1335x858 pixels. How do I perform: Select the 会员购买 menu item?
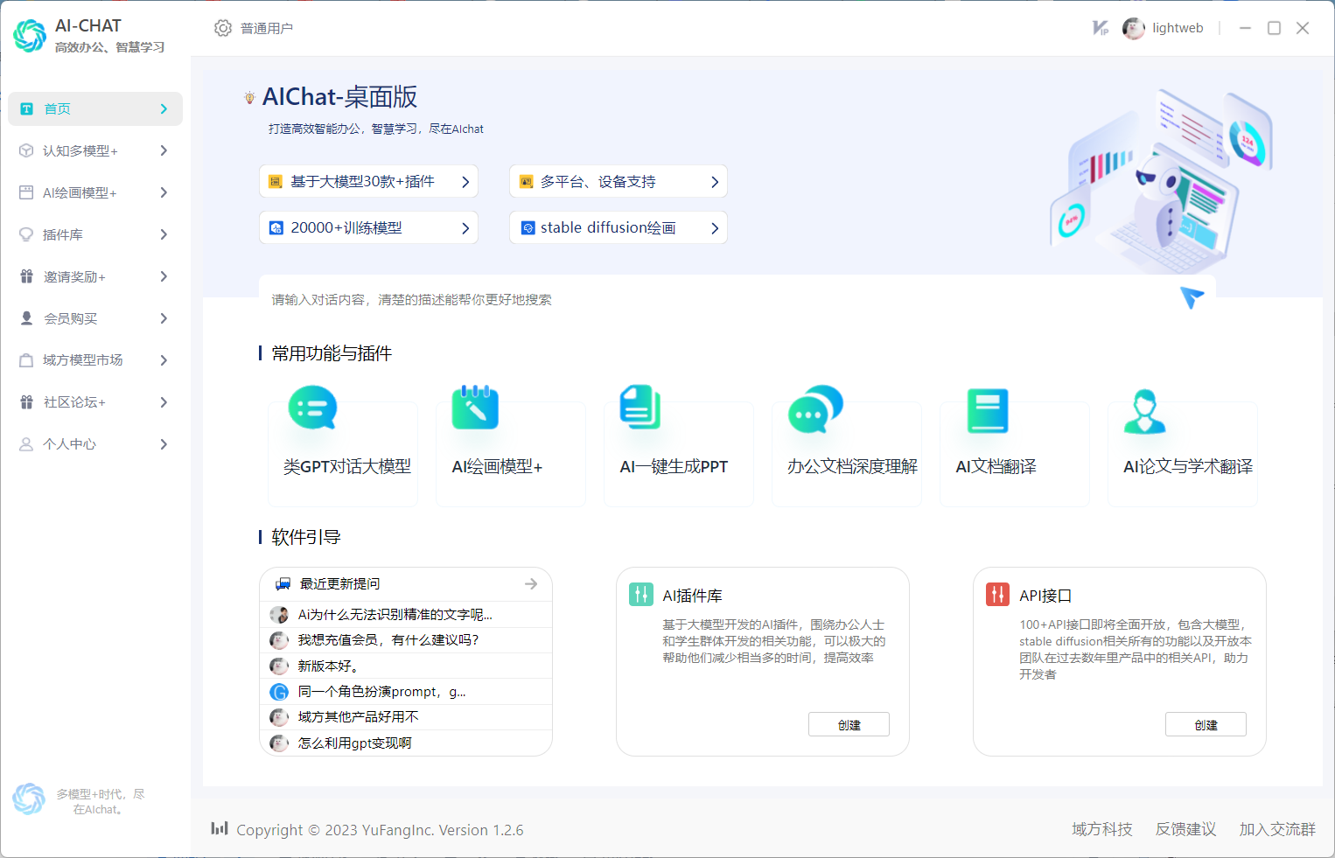pyautogui.click(x=95, y=318)
